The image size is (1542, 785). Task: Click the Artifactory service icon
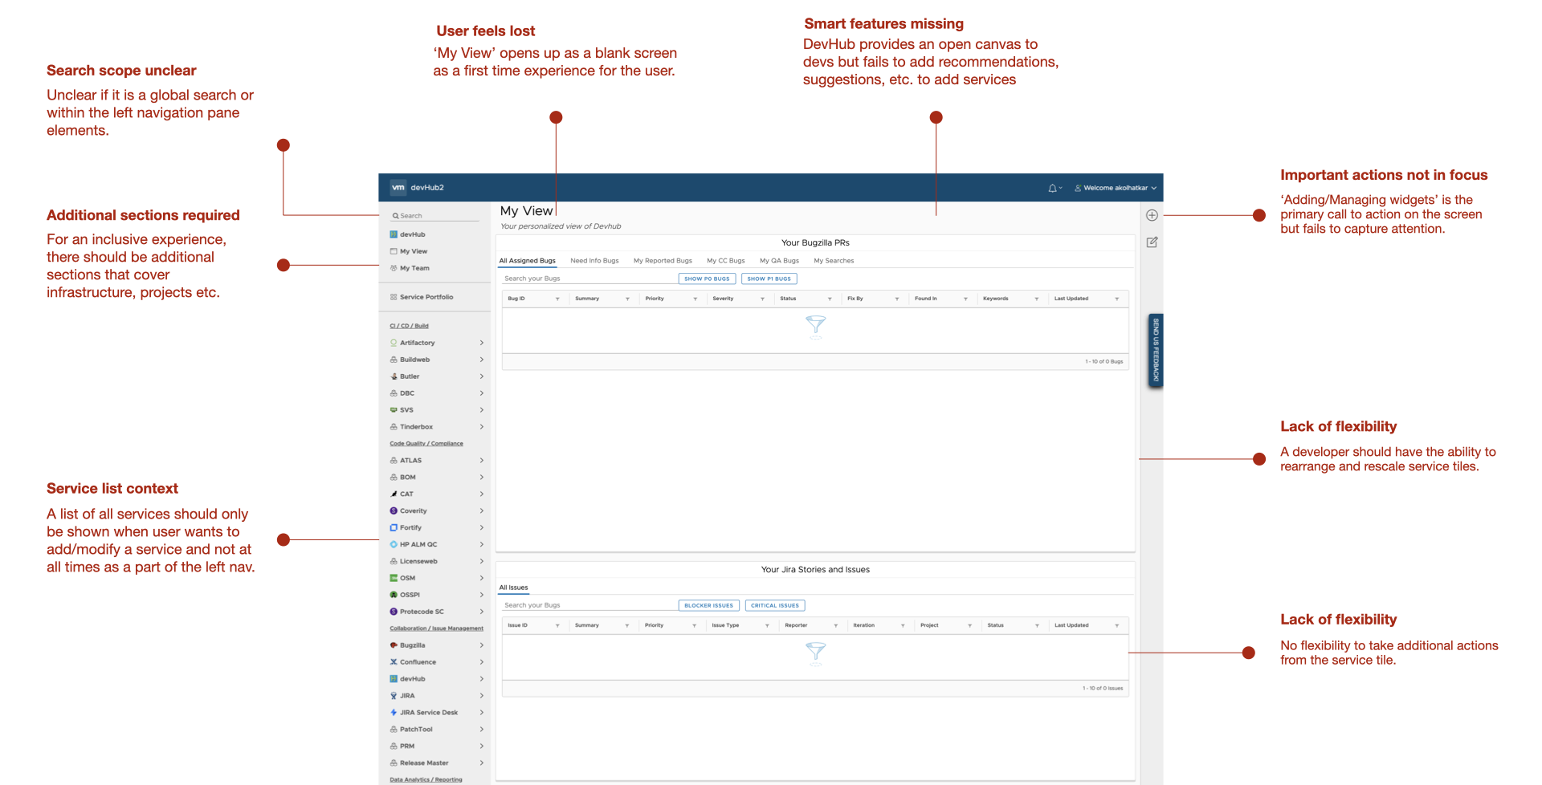[394, 343]
